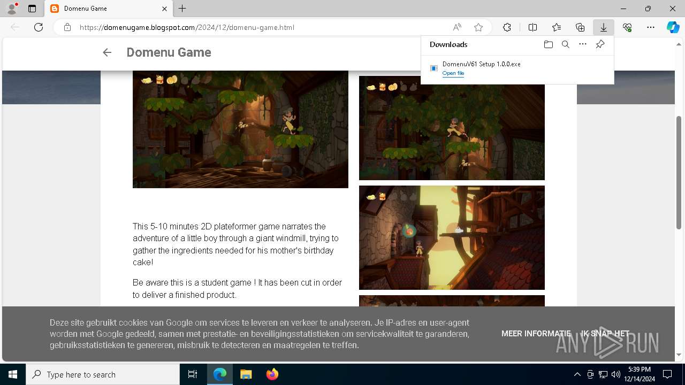Click the Domenu Game blog title

click(x=169, y=52)
